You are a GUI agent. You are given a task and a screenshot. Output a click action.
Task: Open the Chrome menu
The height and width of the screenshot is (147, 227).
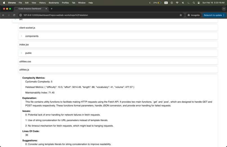12,3
